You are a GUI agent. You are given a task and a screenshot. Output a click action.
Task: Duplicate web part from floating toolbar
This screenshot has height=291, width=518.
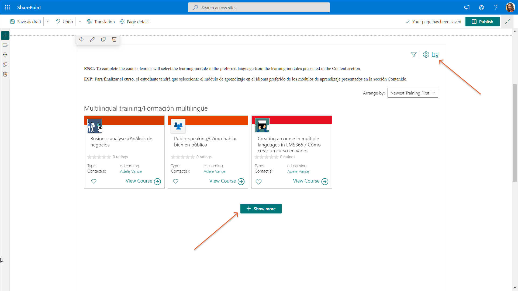pyautogui.click(x=103, y=39)
